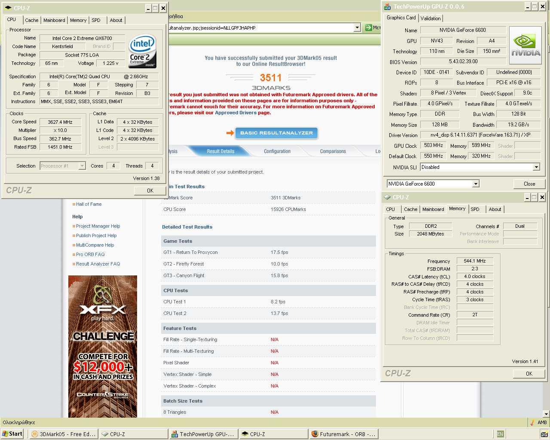Open Comparisons tab on the Futuremark page
Screen dimensions: 550x440
(x=333, y=151)
